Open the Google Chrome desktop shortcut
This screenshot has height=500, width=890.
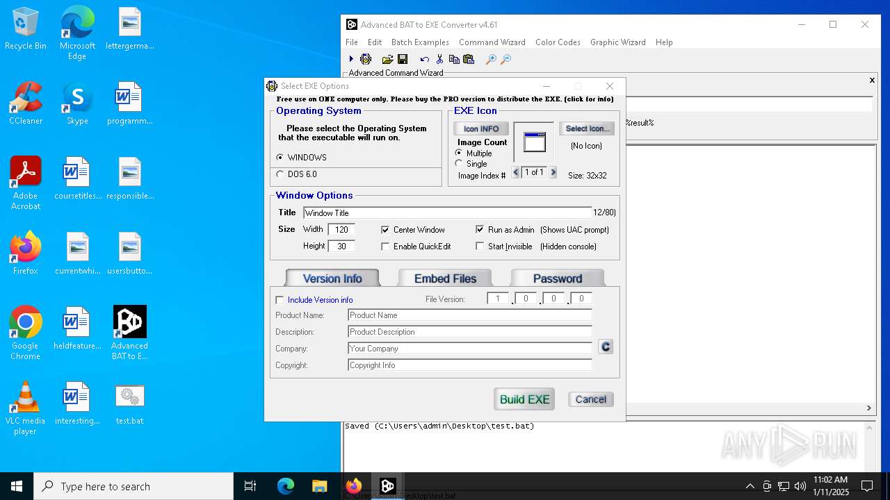pyautogui.click(x=26, y=333)
